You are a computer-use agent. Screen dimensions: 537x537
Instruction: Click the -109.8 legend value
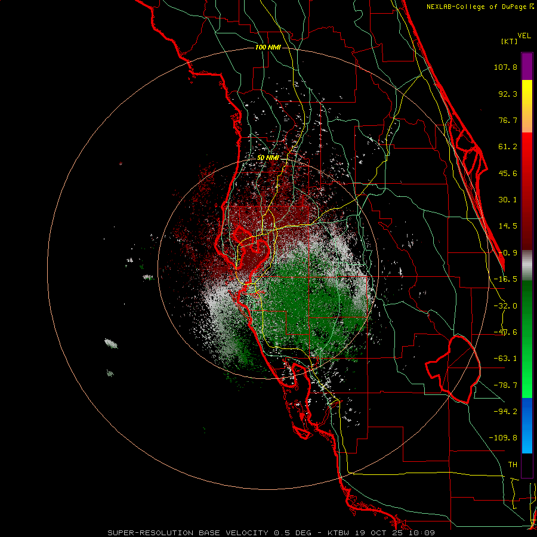503,438
